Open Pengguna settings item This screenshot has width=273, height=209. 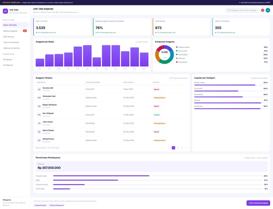[15, 60]
